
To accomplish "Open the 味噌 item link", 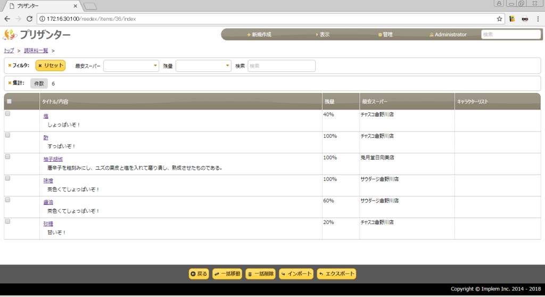I will point(48,181).
